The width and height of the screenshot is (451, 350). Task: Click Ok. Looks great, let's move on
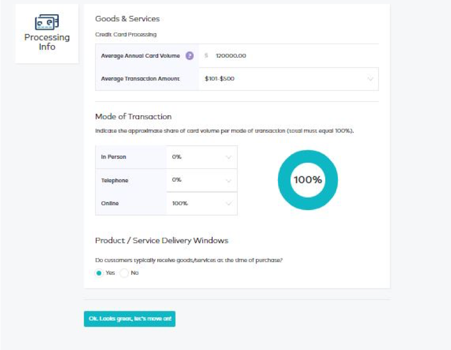pyautogui.click(x=129, y=319)
